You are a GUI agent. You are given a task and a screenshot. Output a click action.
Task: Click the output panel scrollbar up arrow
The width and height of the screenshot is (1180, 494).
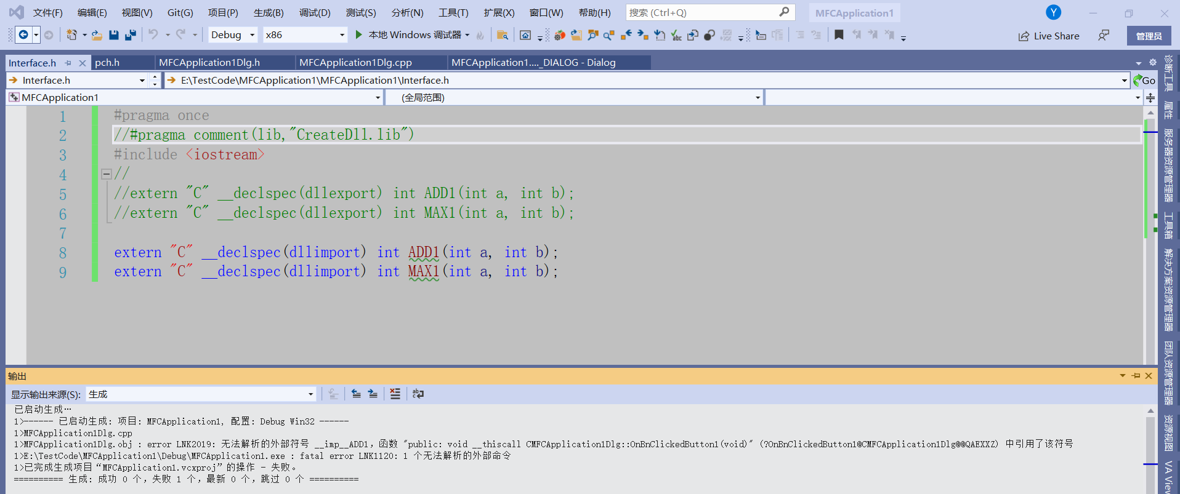pyautogui.click(x=1150, y=410)
